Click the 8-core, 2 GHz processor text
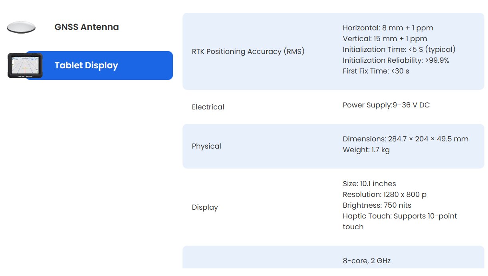 [x=367, y=261]
